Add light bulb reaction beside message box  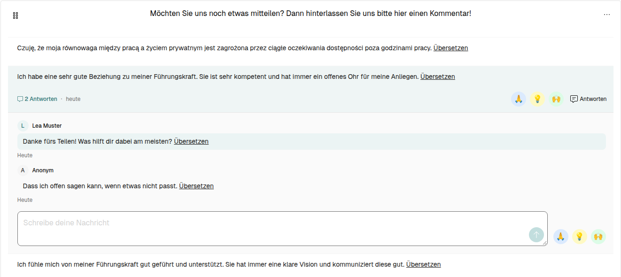[x=580, y=237]
